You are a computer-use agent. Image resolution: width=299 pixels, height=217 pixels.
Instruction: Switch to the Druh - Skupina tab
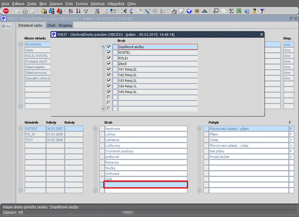pyautogui.click(x=60, y=25)
